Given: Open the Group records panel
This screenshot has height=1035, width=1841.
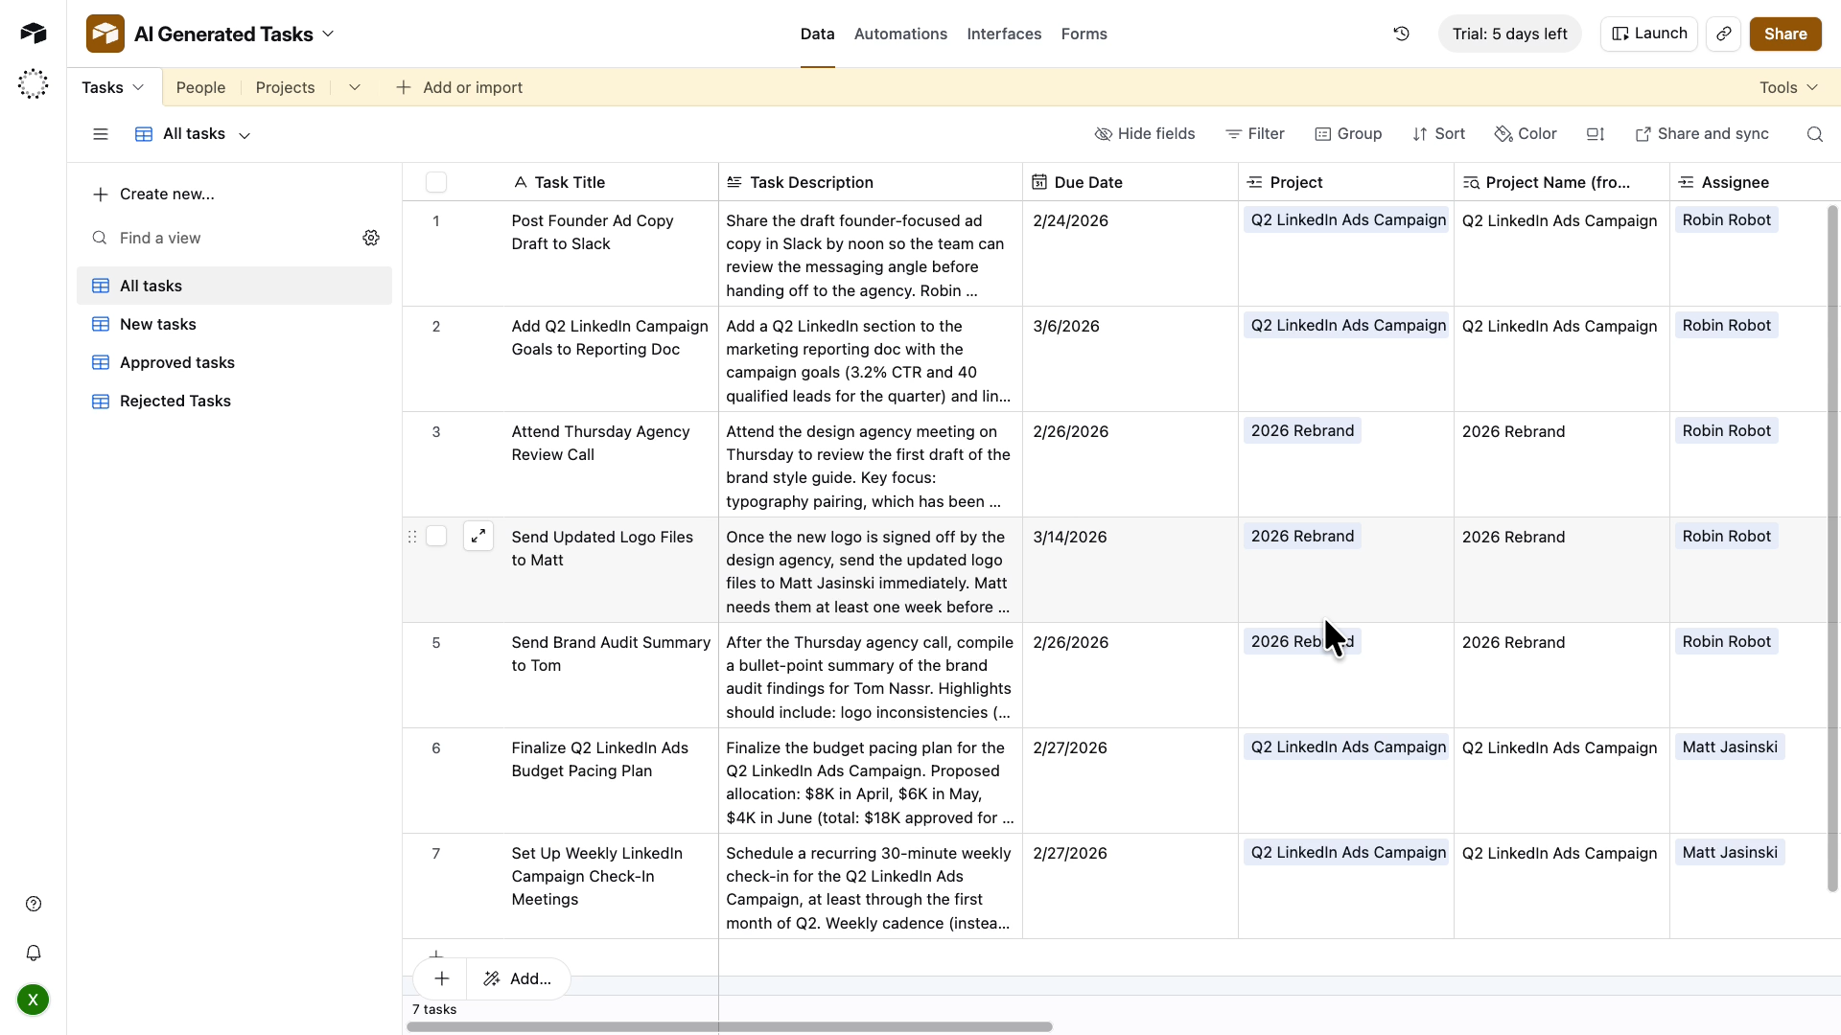Looking at the screenshot, I should [1348, 134].
